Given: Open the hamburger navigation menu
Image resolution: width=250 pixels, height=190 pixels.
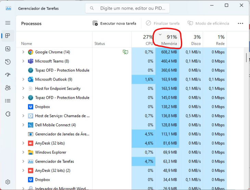Looking at the screenshot, I should pyautogui.click(x=8, y=23).
